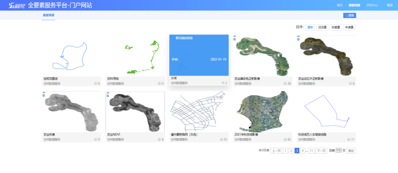
Task: Sort resources by 申请量
Action: (349, 27)
